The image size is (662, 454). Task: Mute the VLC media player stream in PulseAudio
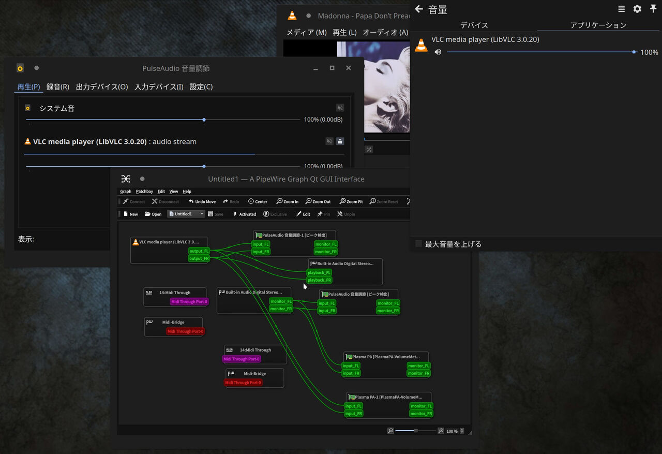329,141
